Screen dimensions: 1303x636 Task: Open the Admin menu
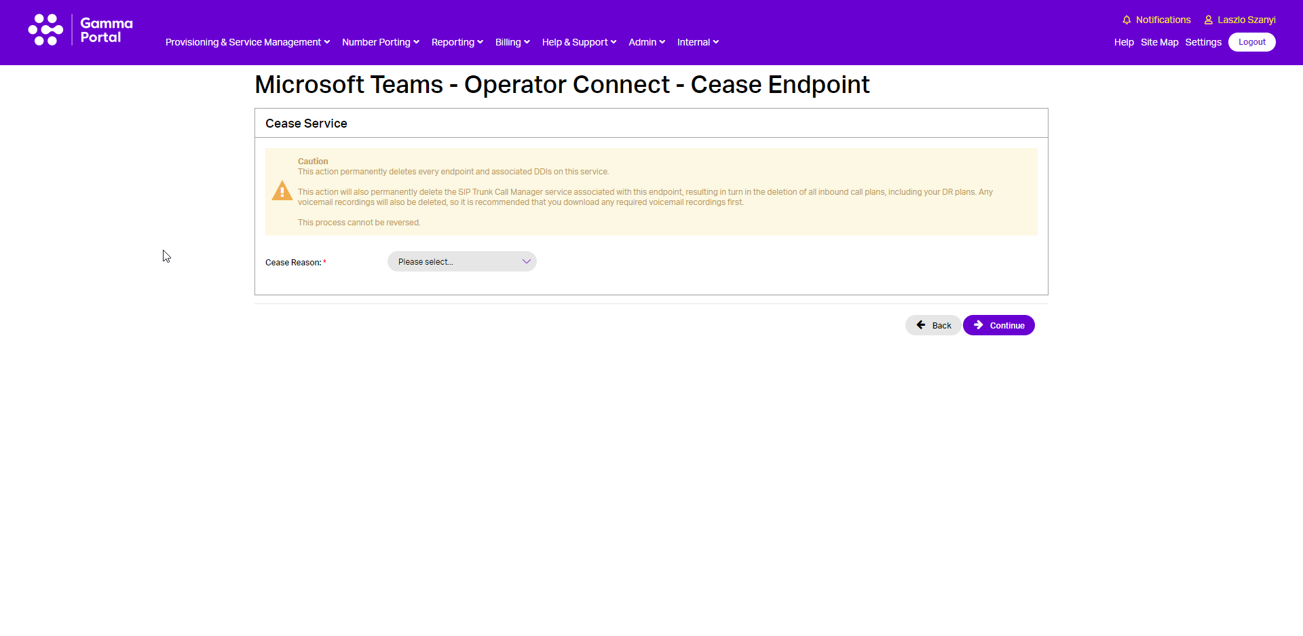click(647, 42)
